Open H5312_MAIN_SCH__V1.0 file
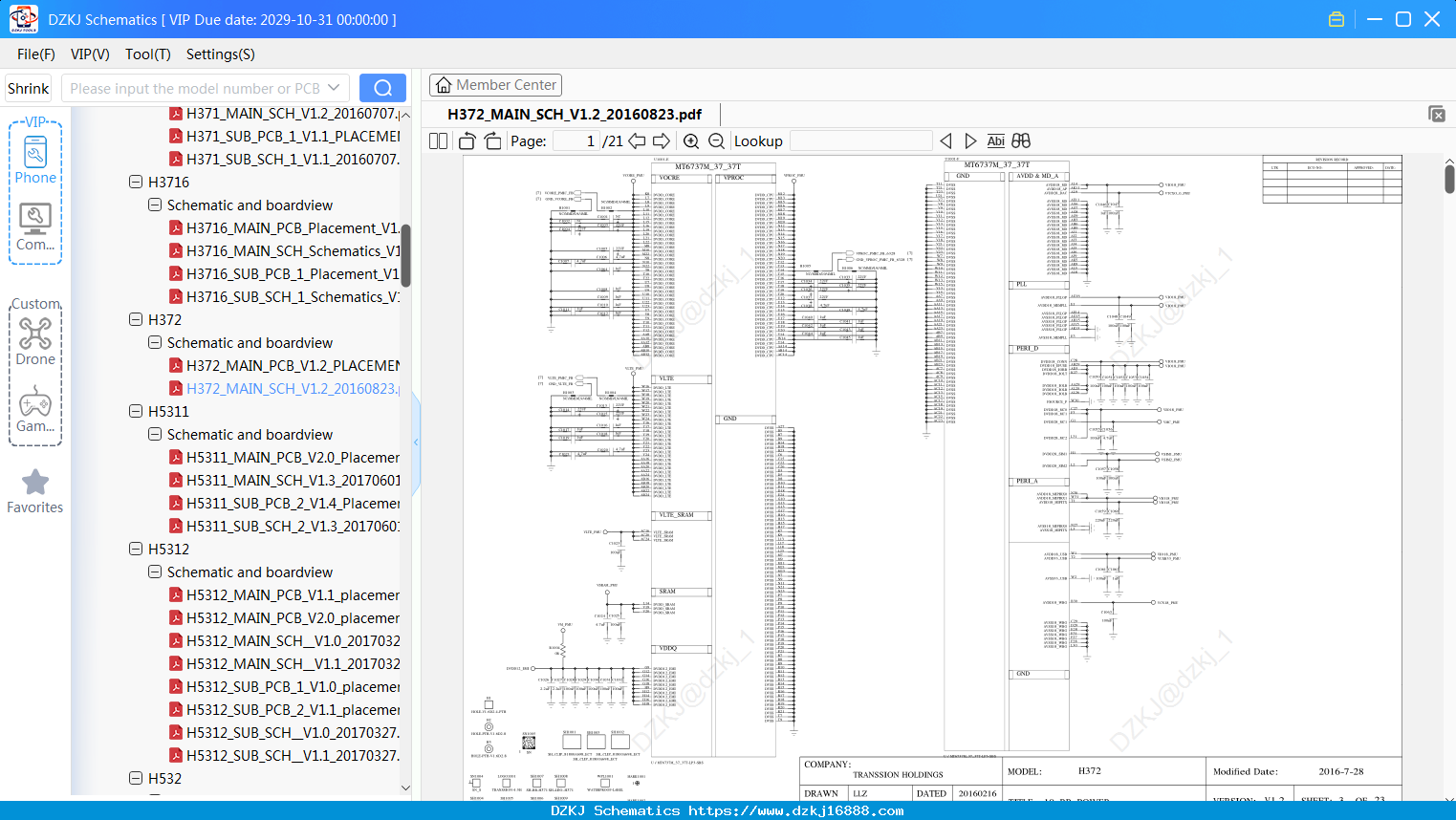The image size is (1456, 820). [284, 640]
